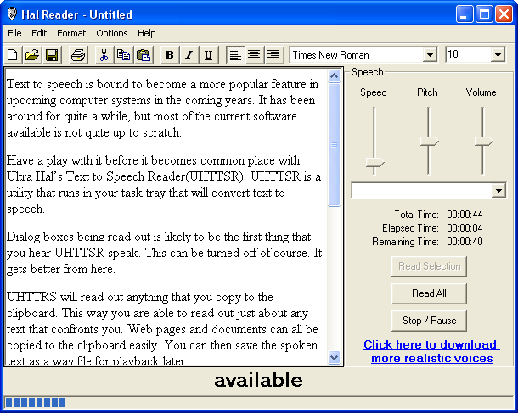Click the vertical scrollbar thumb of the text area
The height and width of the screenshot is (413, 518).
click(x=334, y=145)
